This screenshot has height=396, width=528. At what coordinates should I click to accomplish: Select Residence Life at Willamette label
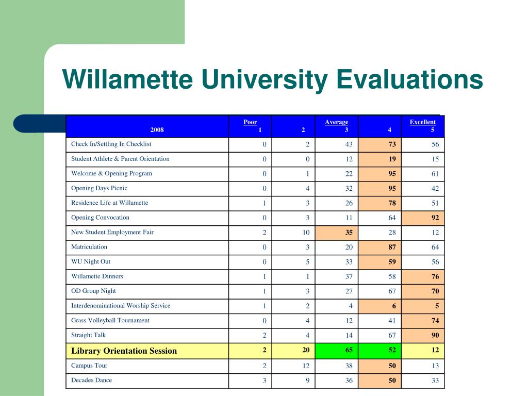109,203
